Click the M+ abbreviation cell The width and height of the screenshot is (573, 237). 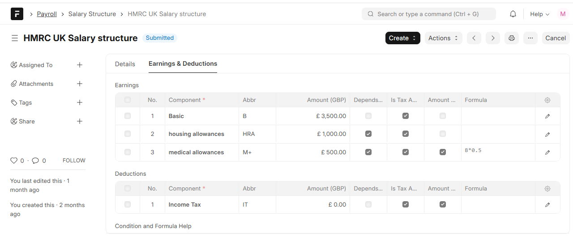tap(257, 152)
